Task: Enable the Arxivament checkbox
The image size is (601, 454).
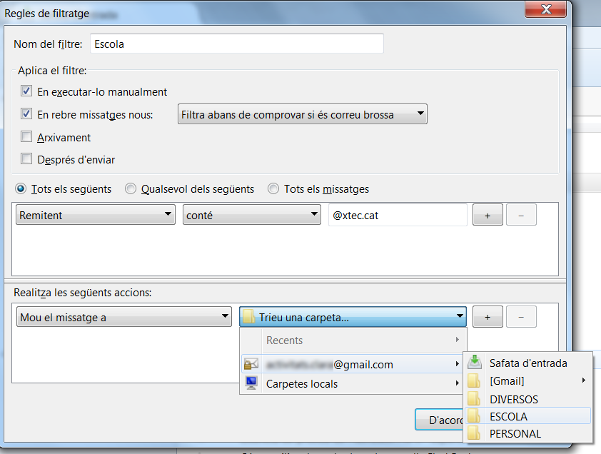Action: click(x=27, y=137)
